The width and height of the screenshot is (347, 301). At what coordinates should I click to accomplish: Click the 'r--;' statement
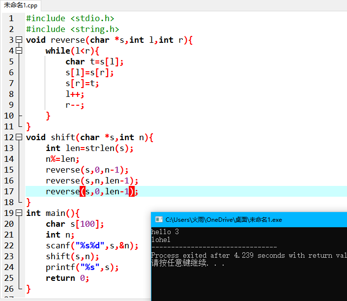click(x=75, y=105)
